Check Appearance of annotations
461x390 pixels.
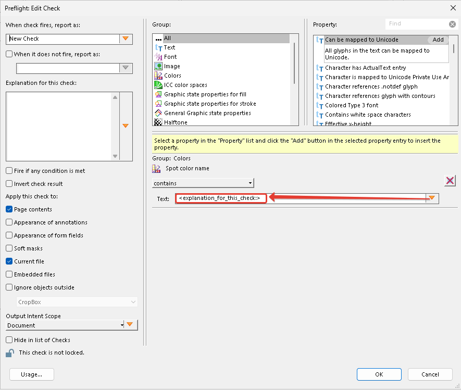pyautogui.click(x=9, y=222)
